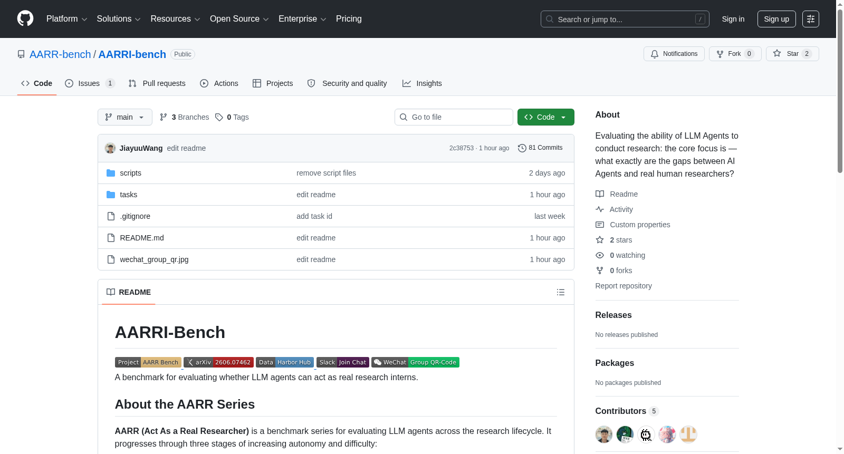This screenshot has width=844, height=454.
Task: Click the wechat_group_qr.jpg file icon
Action: click(111, 259)
